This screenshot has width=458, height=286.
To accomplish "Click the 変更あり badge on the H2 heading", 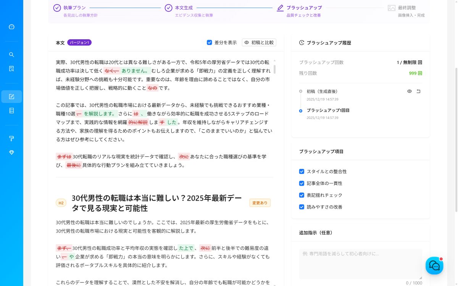I will click(260, 203).
